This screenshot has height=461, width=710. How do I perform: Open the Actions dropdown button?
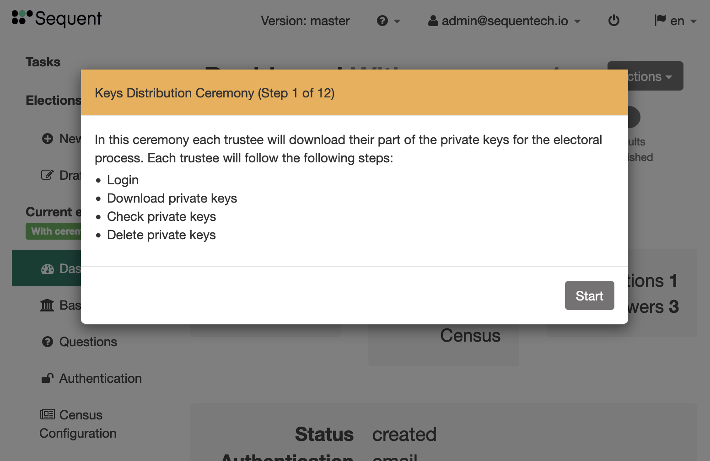pyautogui.click(x=656, y=76)
